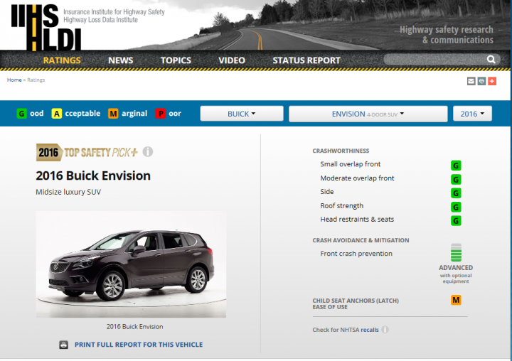512x361 pixels.
Task: Click the photo caption 2016 Buick Envision
Action: click(x=134, y=326)
